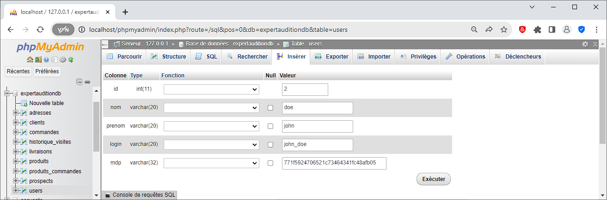Click the Préférées button
The image size is (607, 200).
tap(47, 71)
